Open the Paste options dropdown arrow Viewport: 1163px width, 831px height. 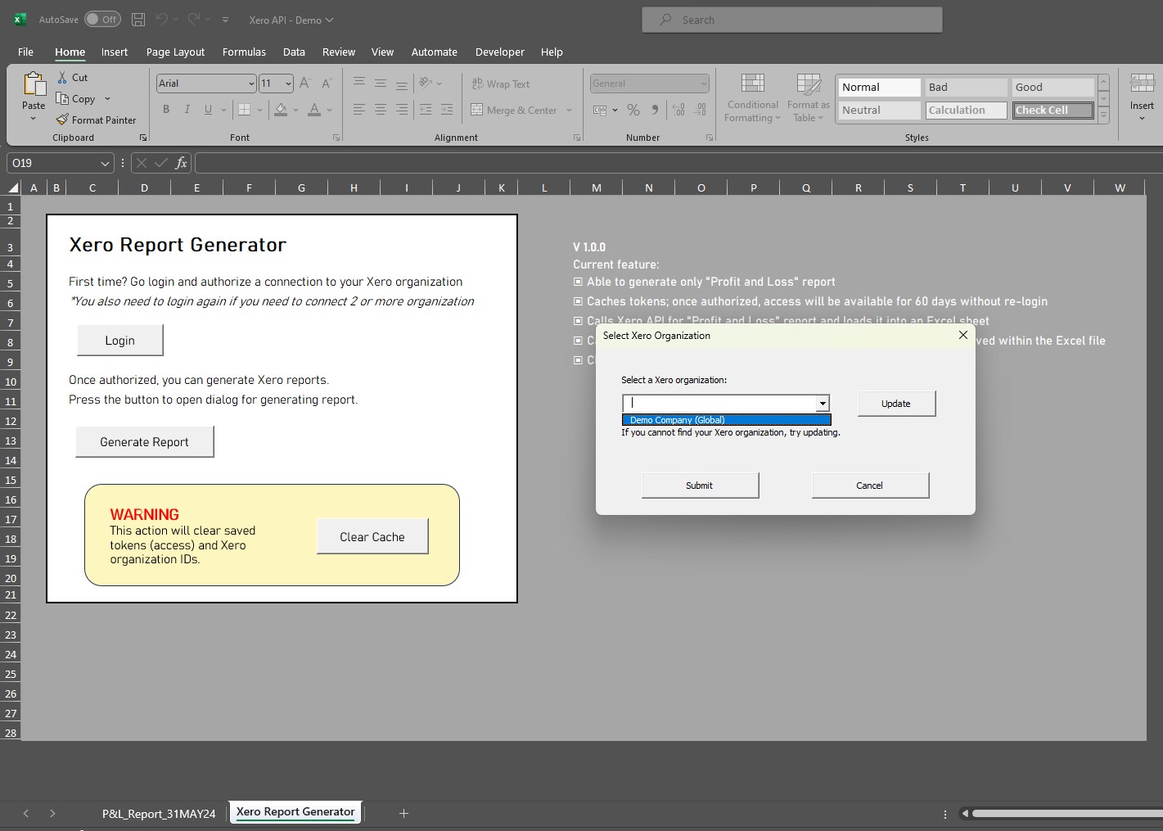34,119
